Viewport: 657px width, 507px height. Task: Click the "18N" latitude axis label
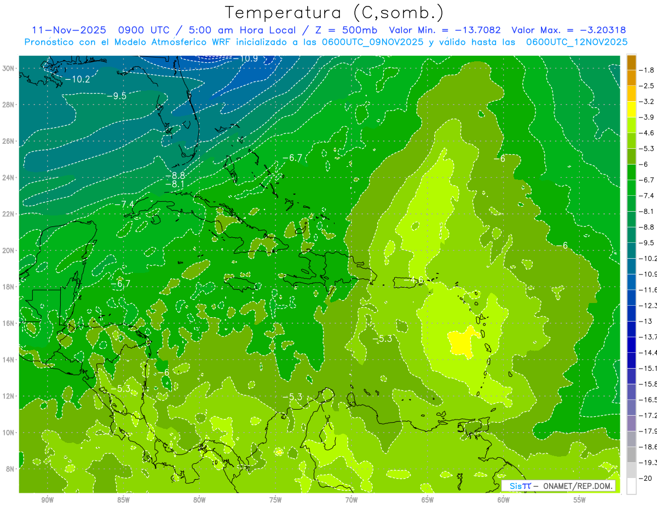point(9,287)
